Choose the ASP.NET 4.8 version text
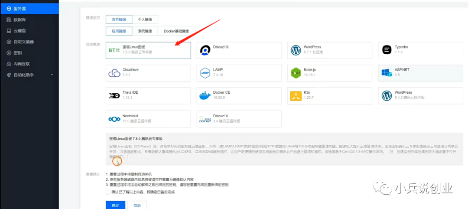 pos(397,75)
